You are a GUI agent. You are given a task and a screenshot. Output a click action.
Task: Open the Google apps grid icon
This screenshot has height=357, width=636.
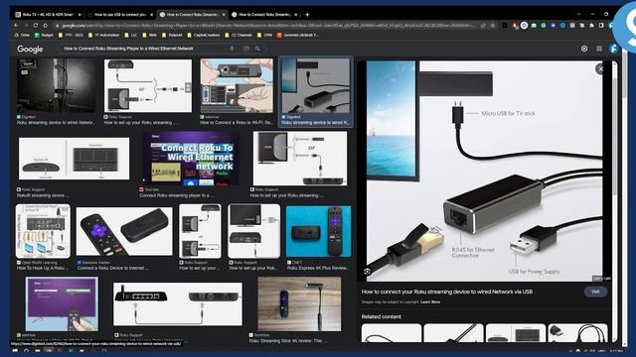click(599, 49)
